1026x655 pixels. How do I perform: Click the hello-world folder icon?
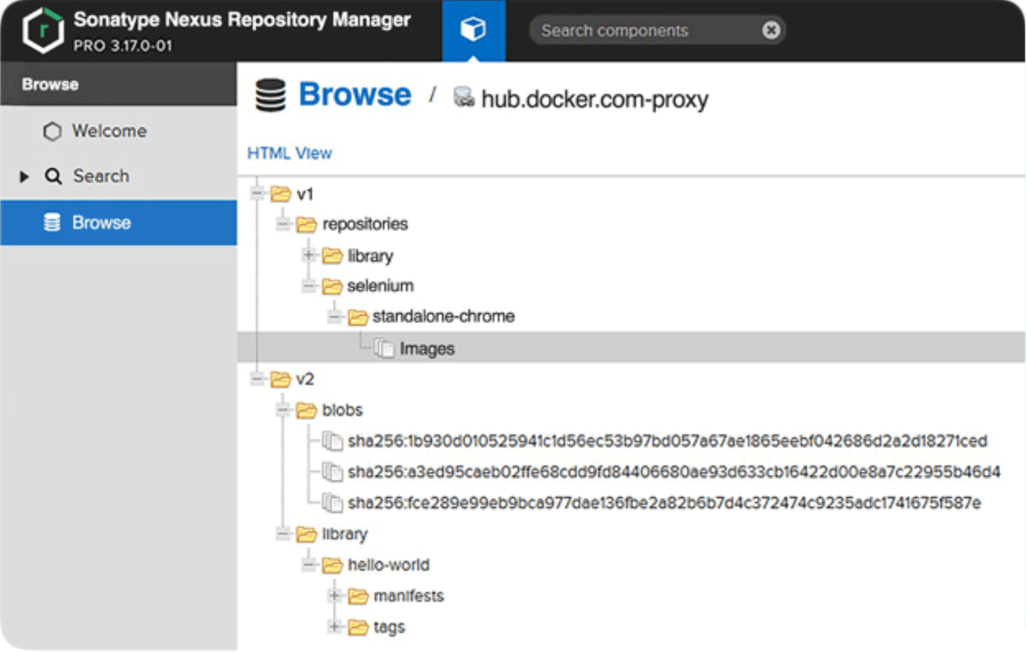click(x=332, y=565)
